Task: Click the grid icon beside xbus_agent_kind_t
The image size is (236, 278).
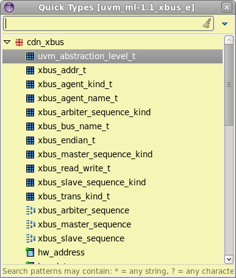Action: click(30, 84)
